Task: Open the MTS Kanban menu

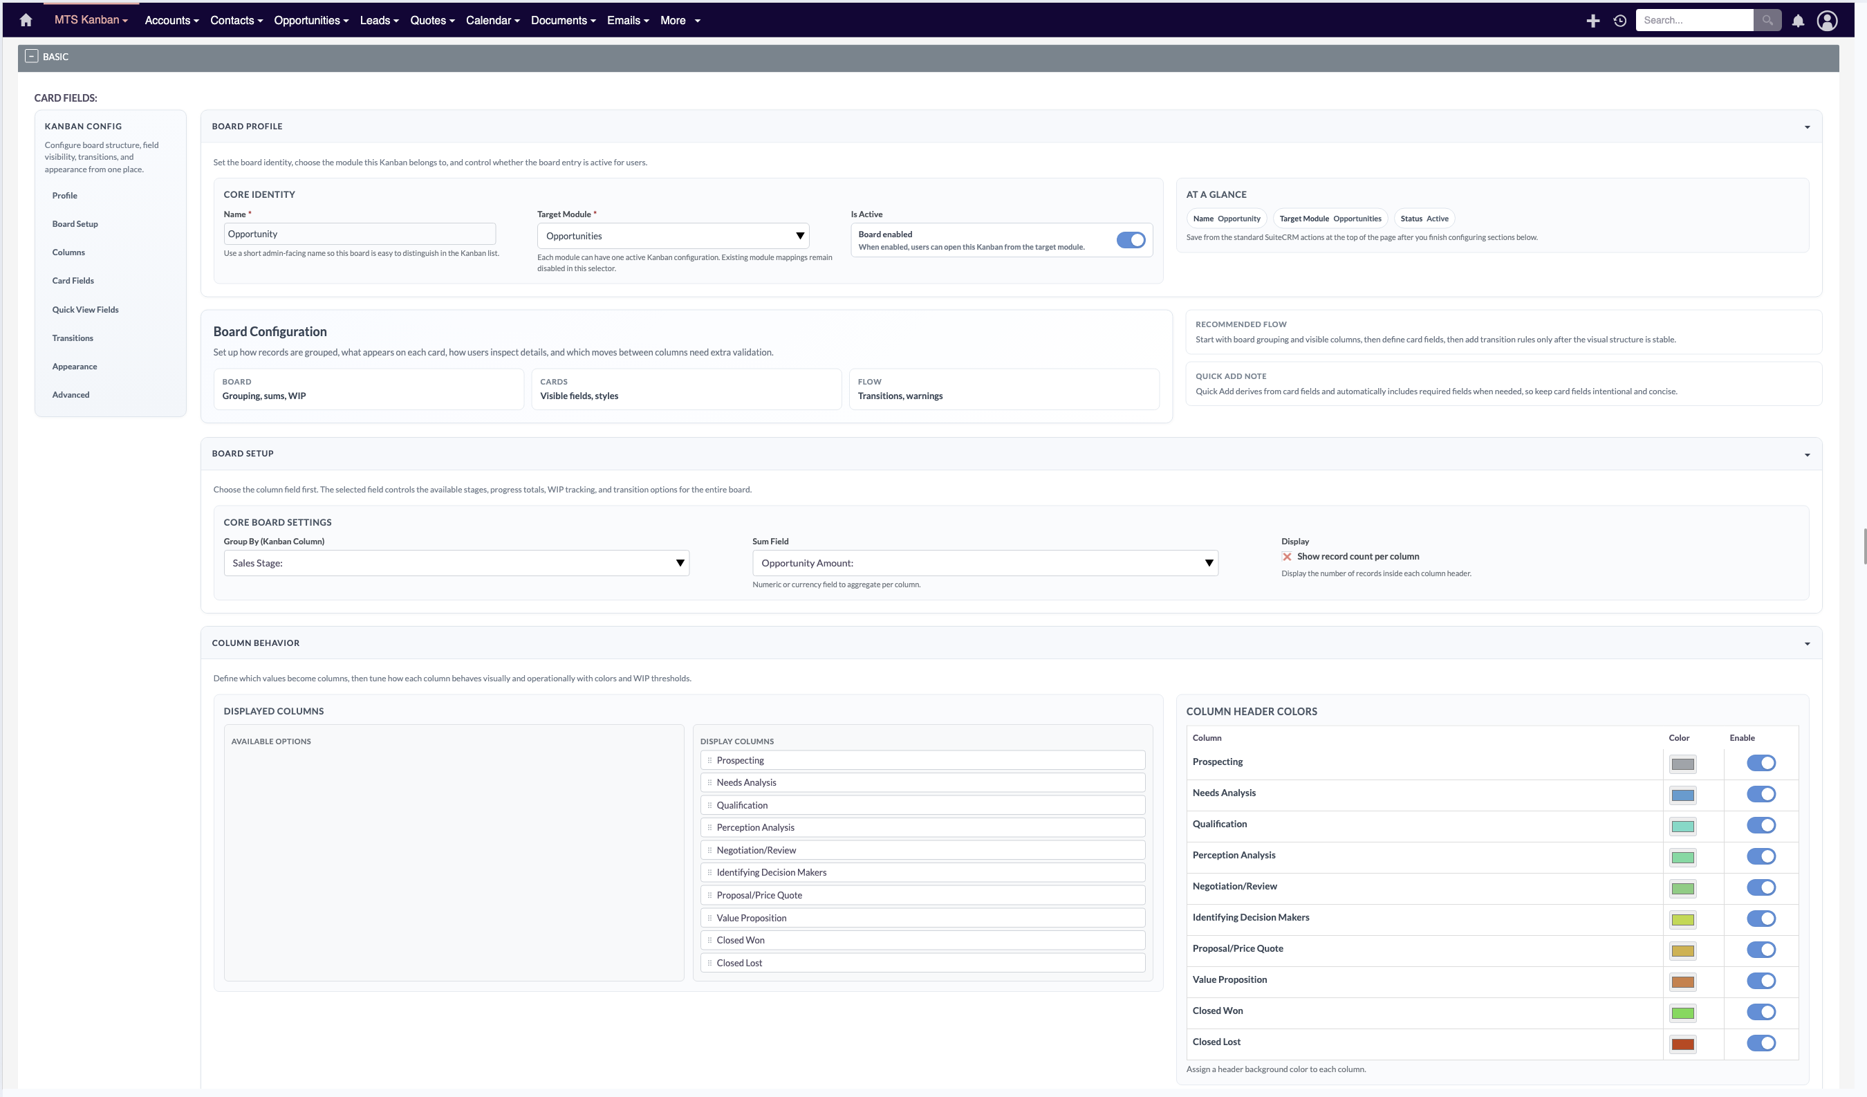Action: [x=91, y=20]
